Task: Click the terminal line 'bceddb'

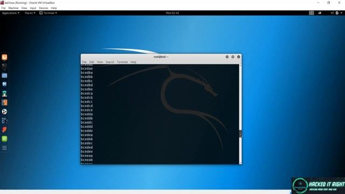Action: pos(87,119)
